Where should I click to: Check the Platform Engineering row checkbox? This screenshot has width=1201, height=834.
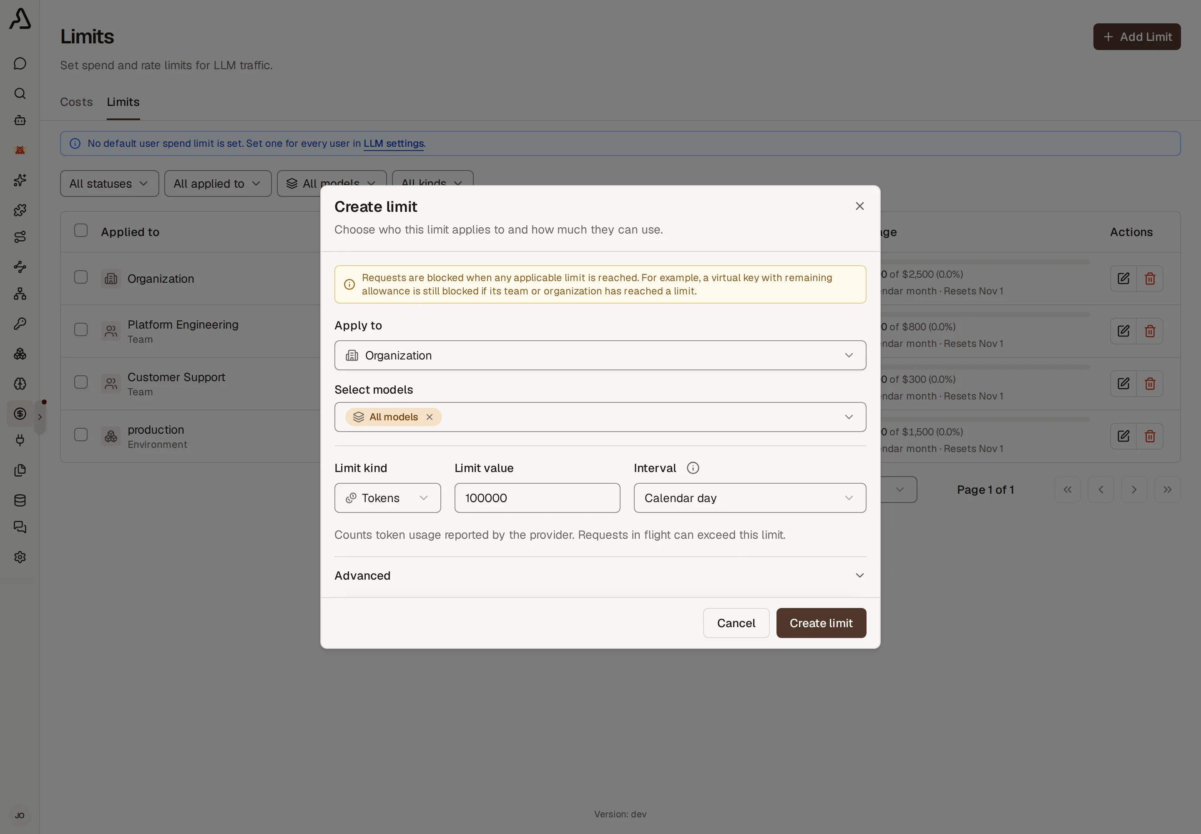(x=81, y=330)
